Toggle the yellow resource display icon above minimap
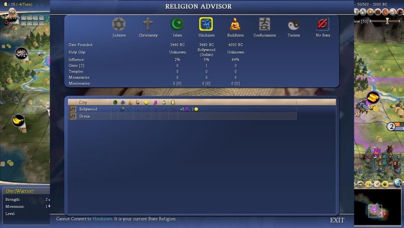The width and height of the screenshot is (404, 228). tap(369, 184)
